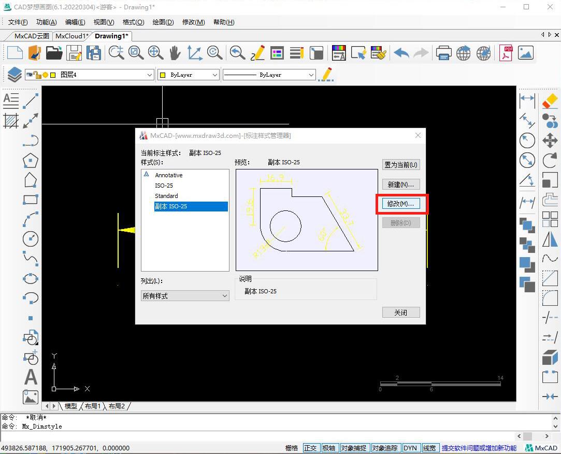Image resolution: width=561 pixels, height=454 pixels.
Task: Select the Pan hand tool
Action: click(175, 53)
